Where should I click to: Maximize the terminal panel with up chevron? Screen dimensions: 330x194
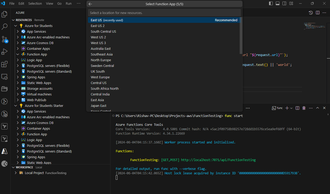(317, 108)
